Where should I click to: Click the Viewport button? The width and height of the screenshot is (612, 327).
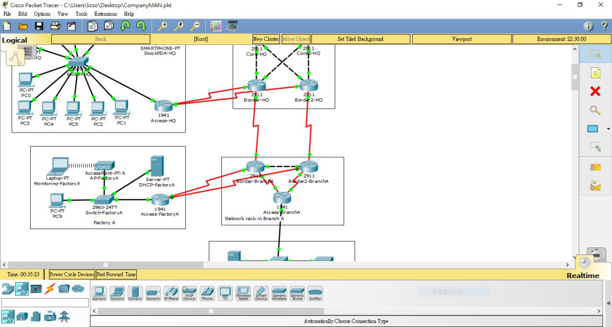pos(461,39)
